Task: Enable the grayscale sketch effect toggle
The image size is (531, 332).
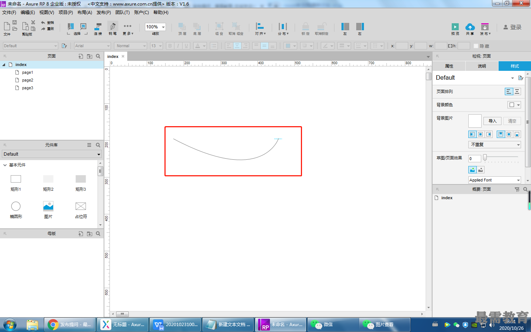Action: click(480, 170)
